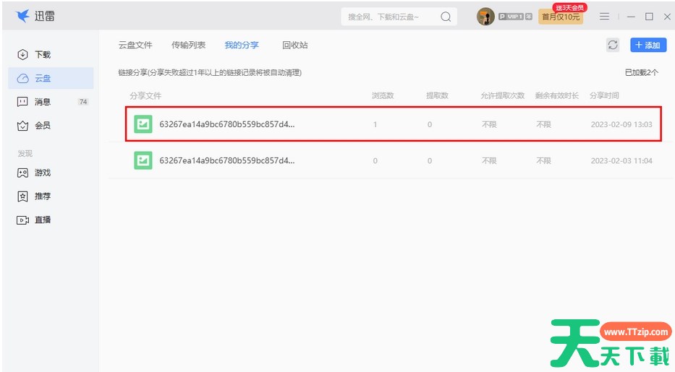Go to 会员 in the sidebar
This screenshot has width=675, height=372.
point(43,126)
